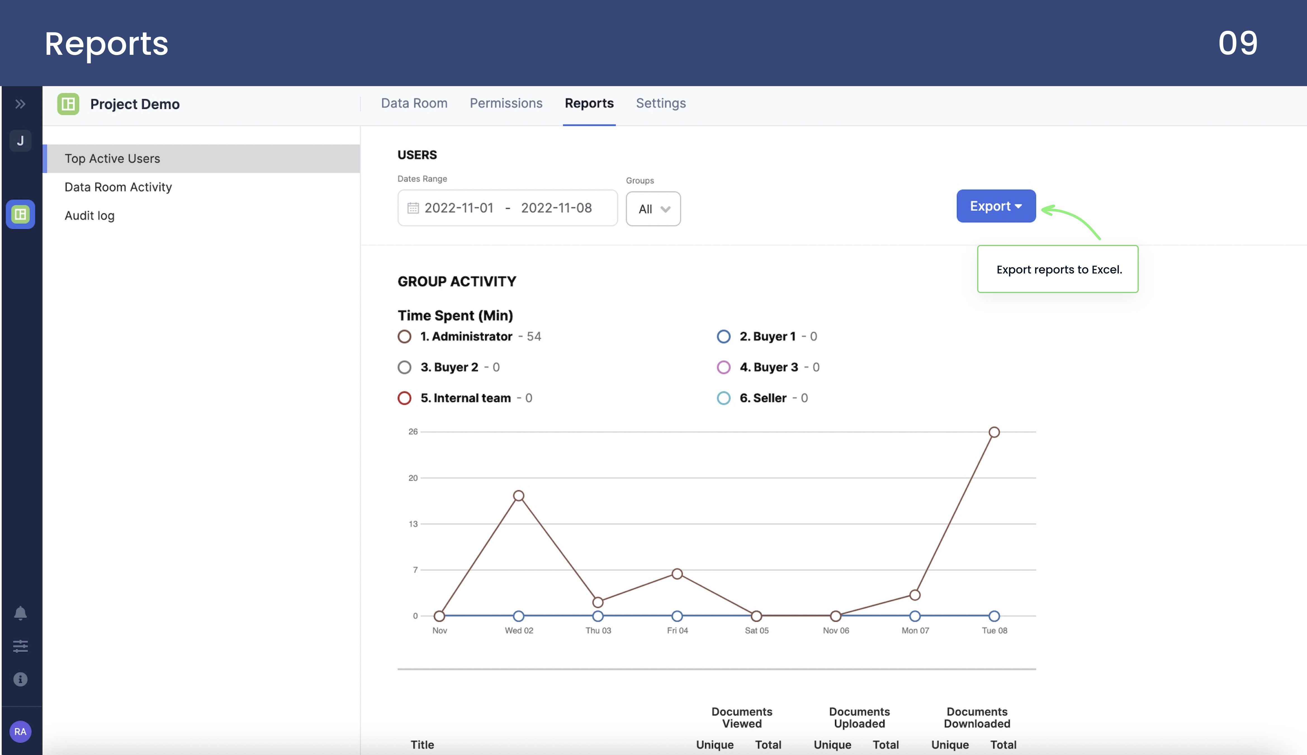The image size is (1307, 755).
Task: Click the end date 2022-11-08
Action: pyautogui.click(x=556, y=208)
